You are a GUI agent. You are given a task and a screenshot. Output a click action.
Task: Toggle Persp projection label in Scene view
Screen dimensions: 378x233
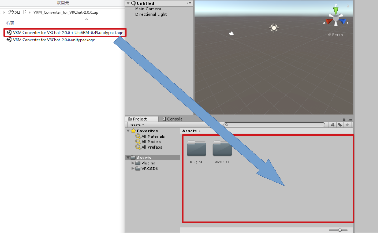(x=335, y=35)
